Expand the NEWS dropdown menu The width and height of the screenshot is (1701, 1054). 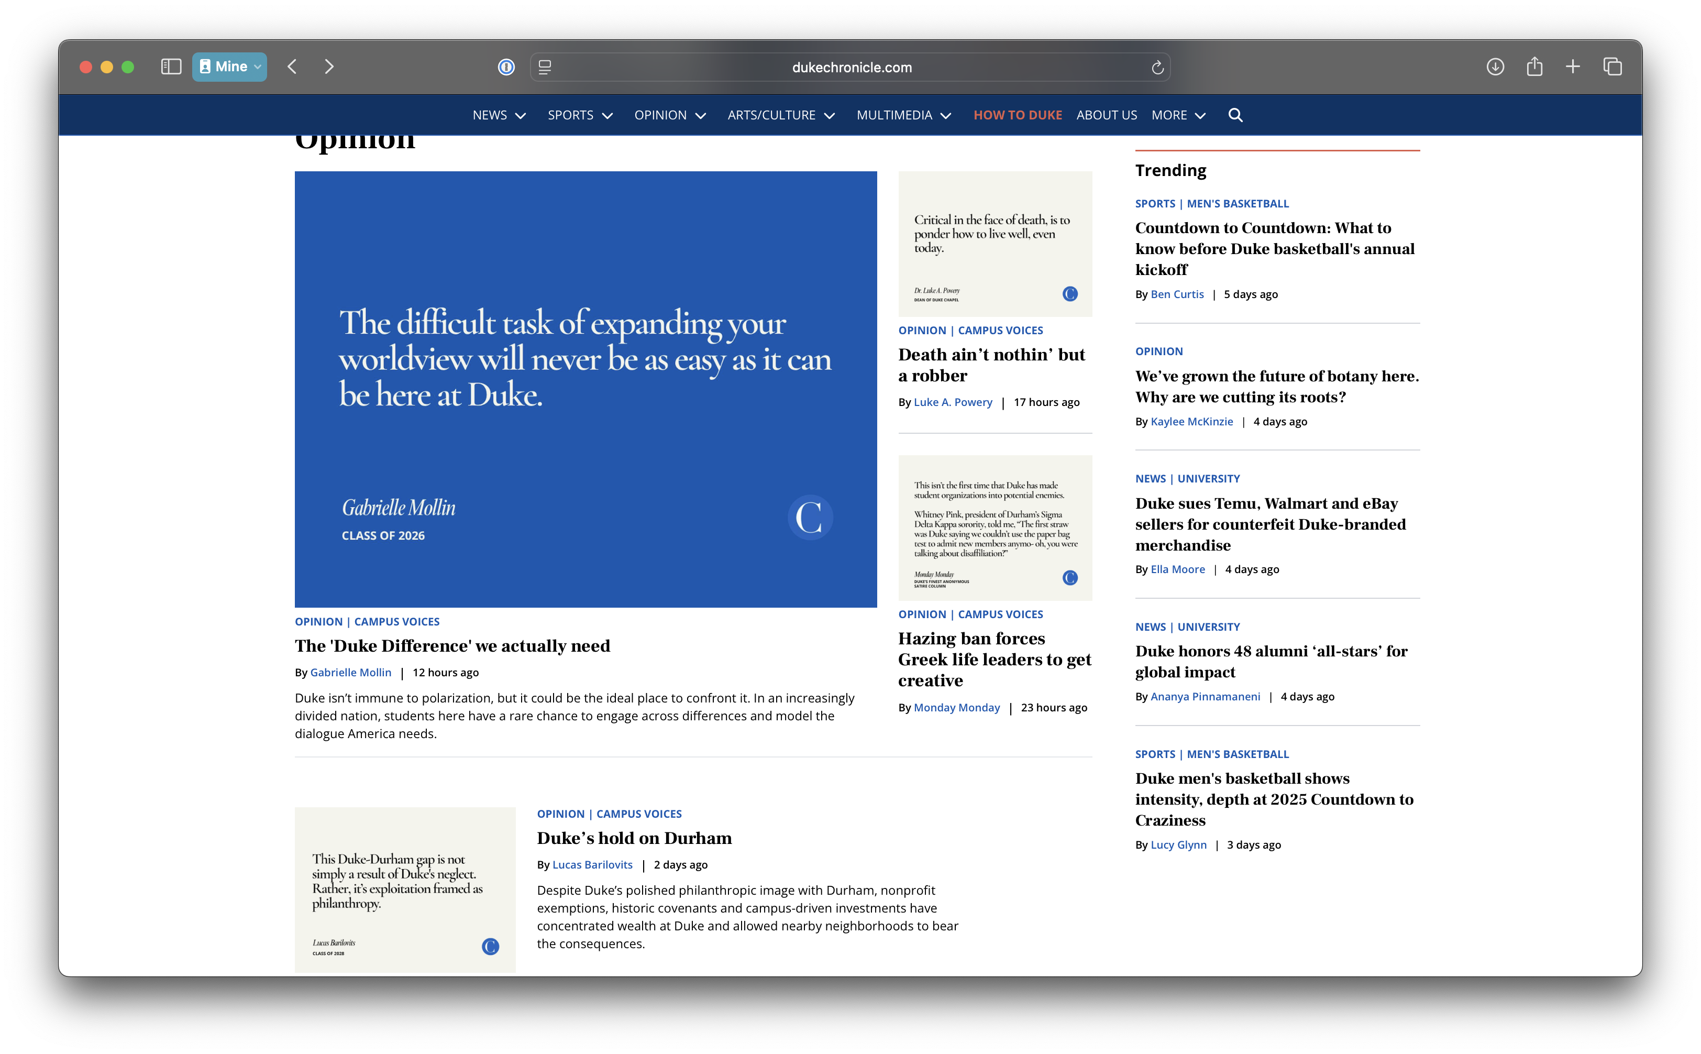click(x=498, y=115)
